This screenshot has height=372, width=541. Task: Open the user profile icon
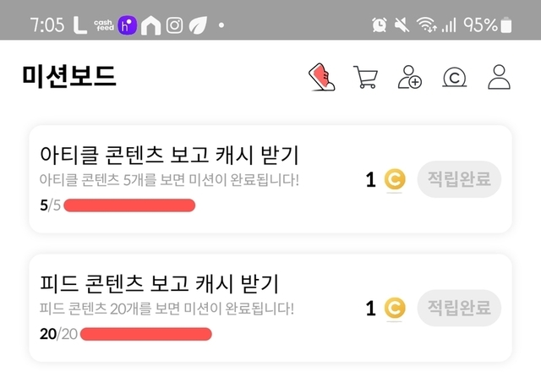(x=500, y=77)
